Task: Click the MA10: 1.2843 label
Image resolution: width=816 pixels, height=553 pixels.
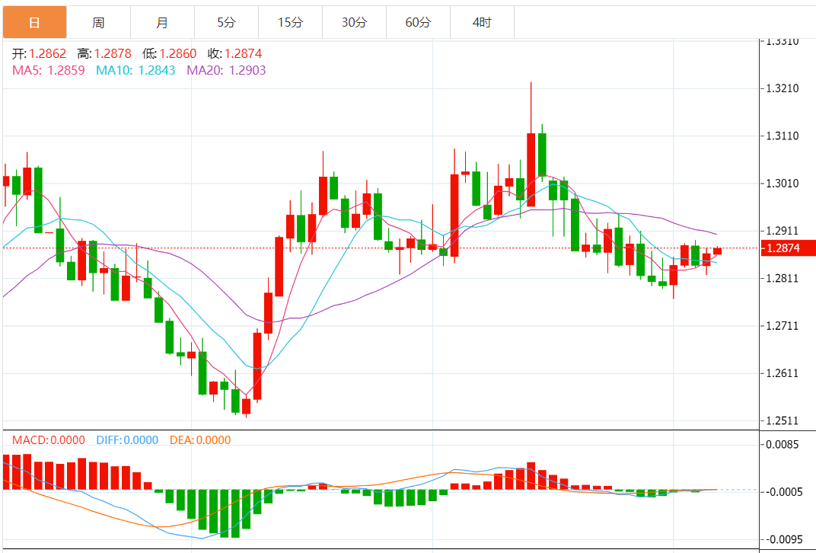Action: coord(135,70)
